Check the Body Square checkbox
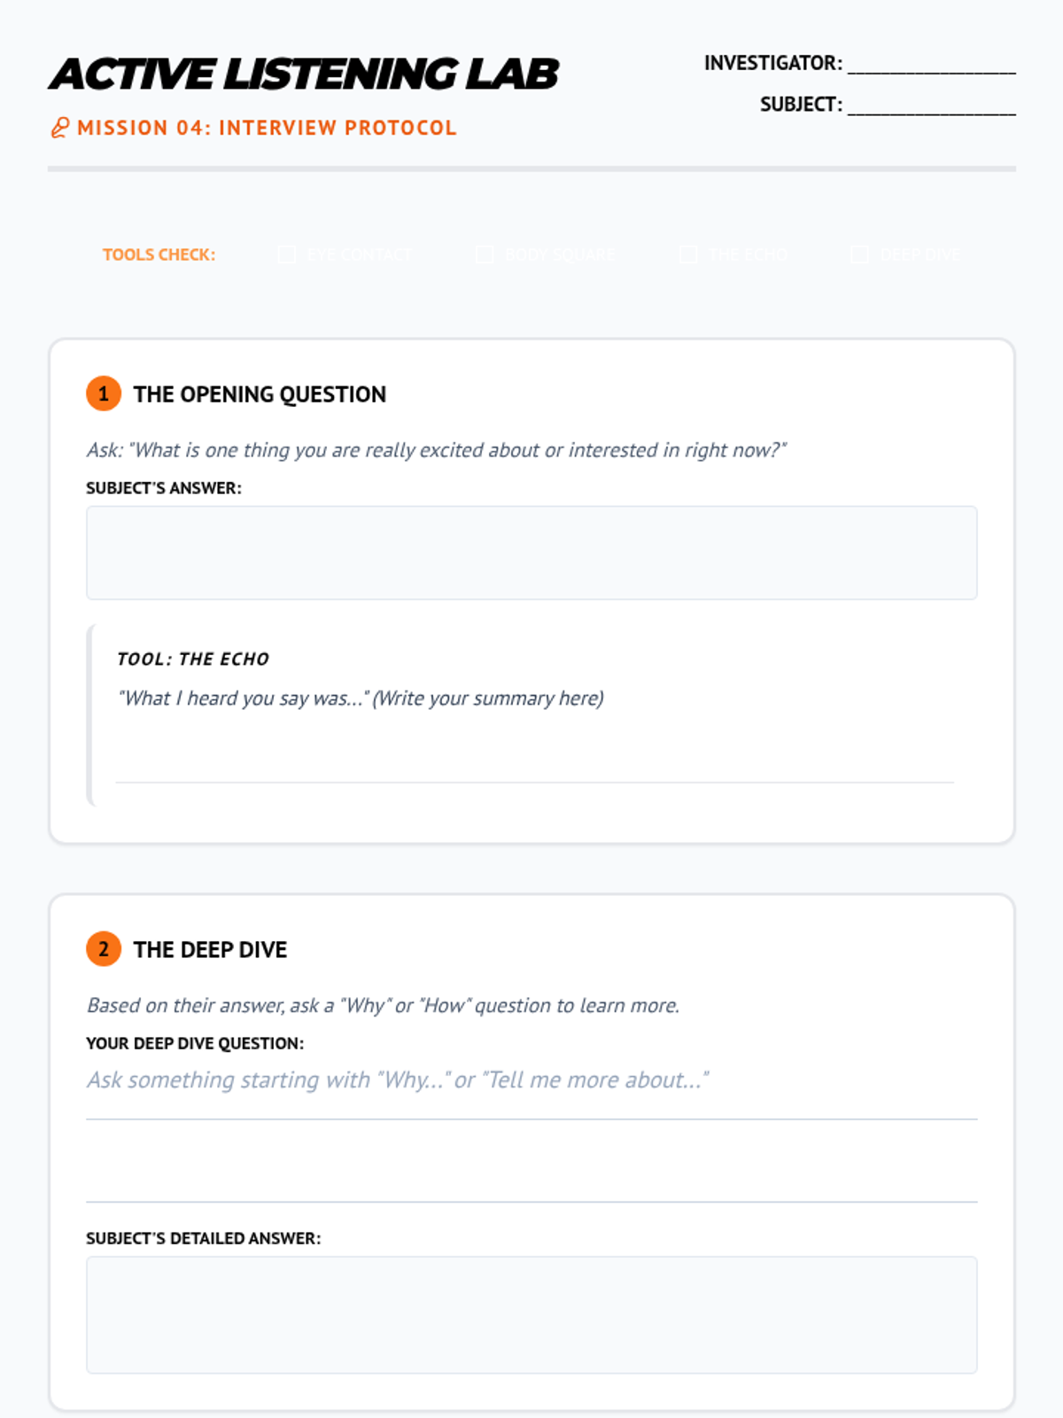The image size is (1063, 1418). click(485, 255)
